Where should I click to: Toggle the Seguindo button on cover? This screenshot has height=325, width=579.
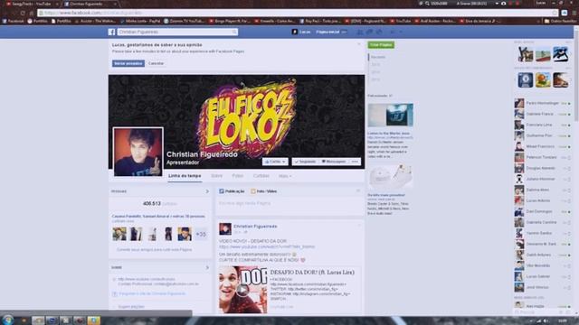pyautogui.click(x=305, y=162)
